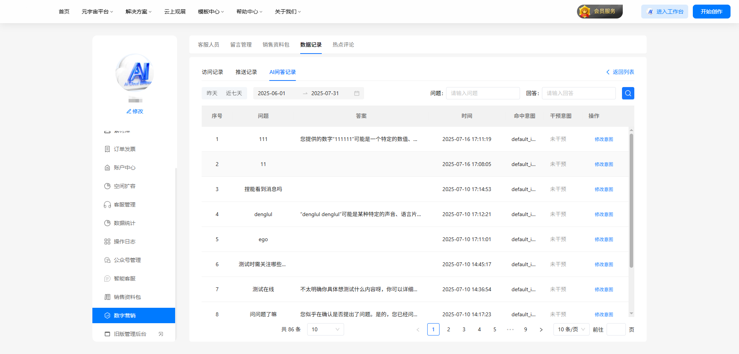Open the 客服管理 sidebar section
This screenshot has width=739, height=354.
pyautogui.click(x=124, y=205)
